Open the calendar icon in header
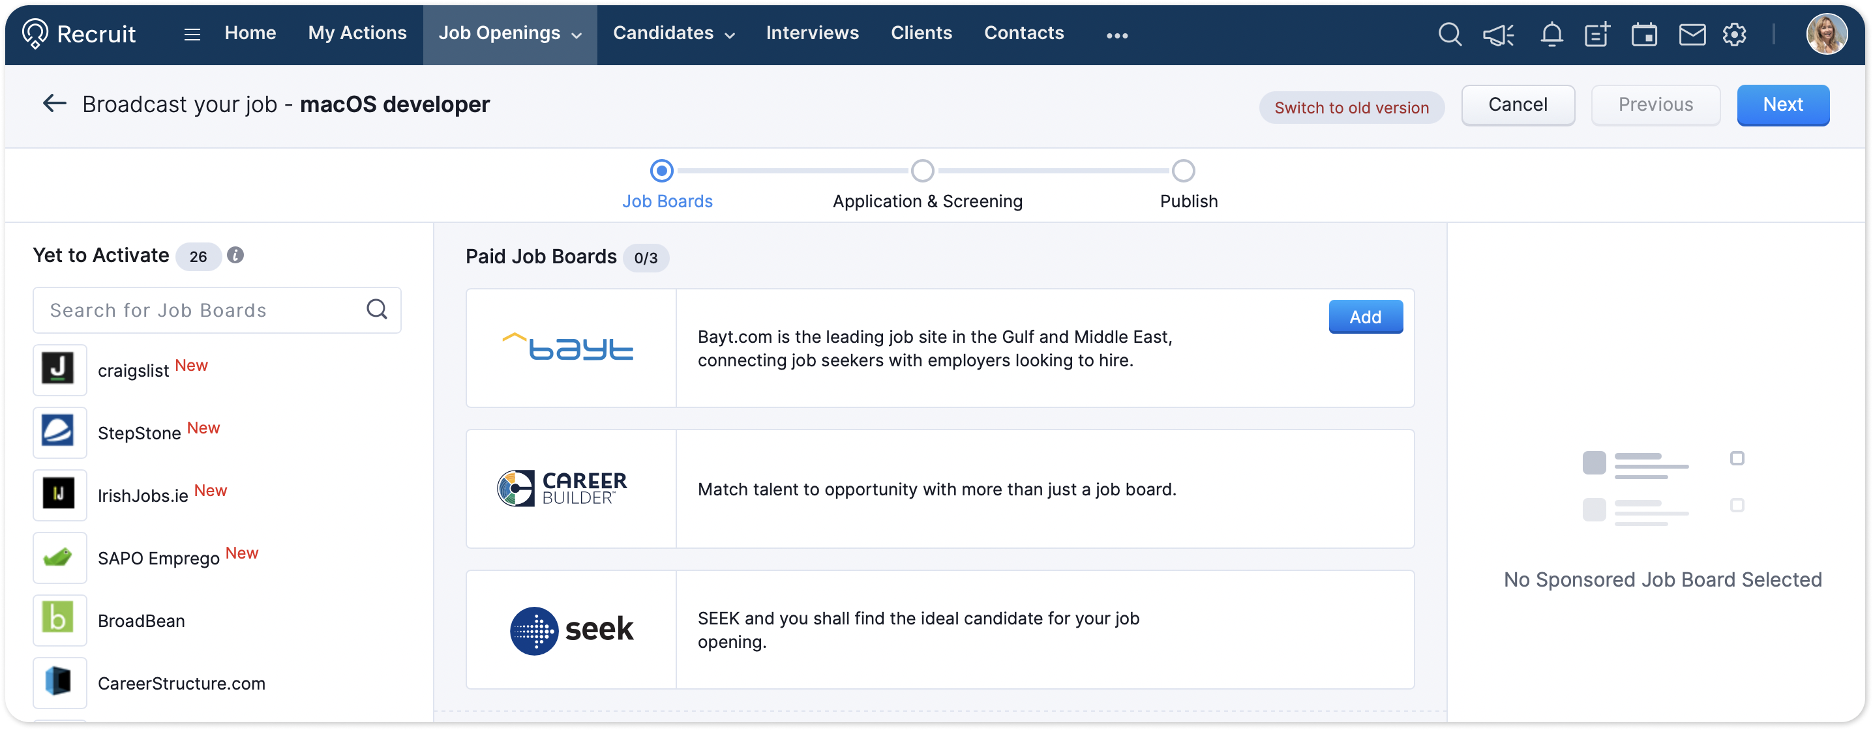The image size is (1873, 730). [x=1643, y=34]
